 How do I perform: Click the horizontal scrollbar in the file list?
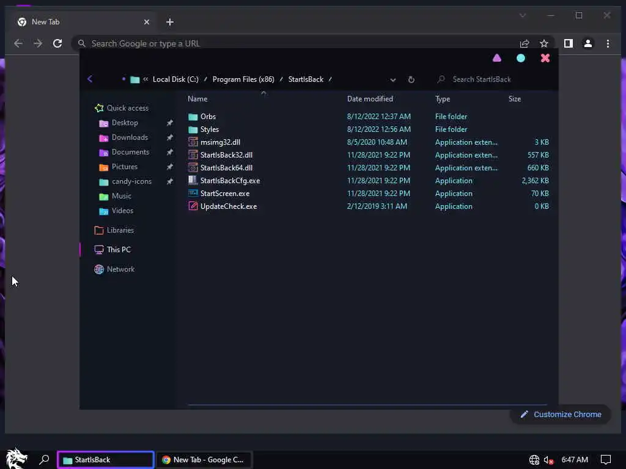click(x=367, y=404)
